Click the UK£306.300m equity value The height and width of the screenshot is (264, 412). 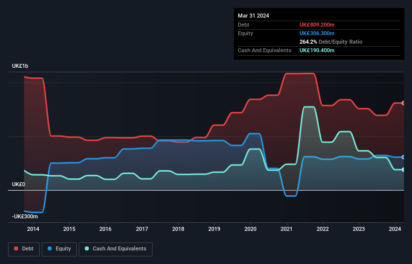(x=317, y=33)
